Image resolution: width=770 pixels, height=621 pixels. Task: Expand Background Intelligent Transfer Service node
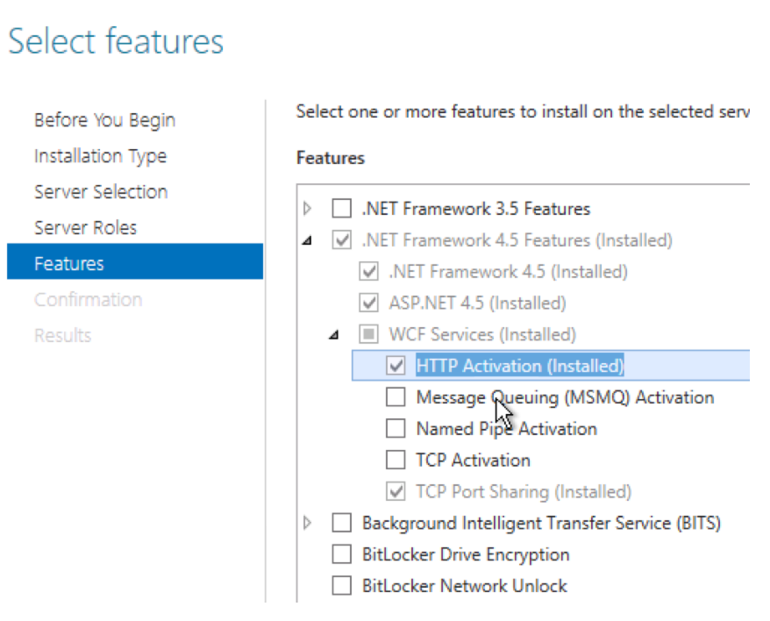[x=307, y=524]
